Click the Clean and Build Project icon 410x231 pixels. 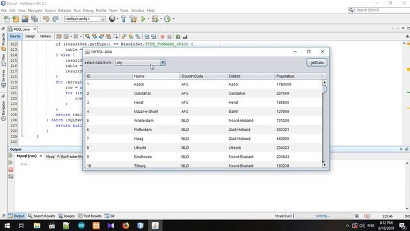click(x=133, y=19)
